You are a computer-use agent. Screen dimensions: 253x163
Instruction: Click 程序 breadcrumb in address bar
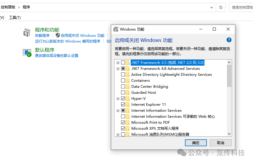pos(26,7)
